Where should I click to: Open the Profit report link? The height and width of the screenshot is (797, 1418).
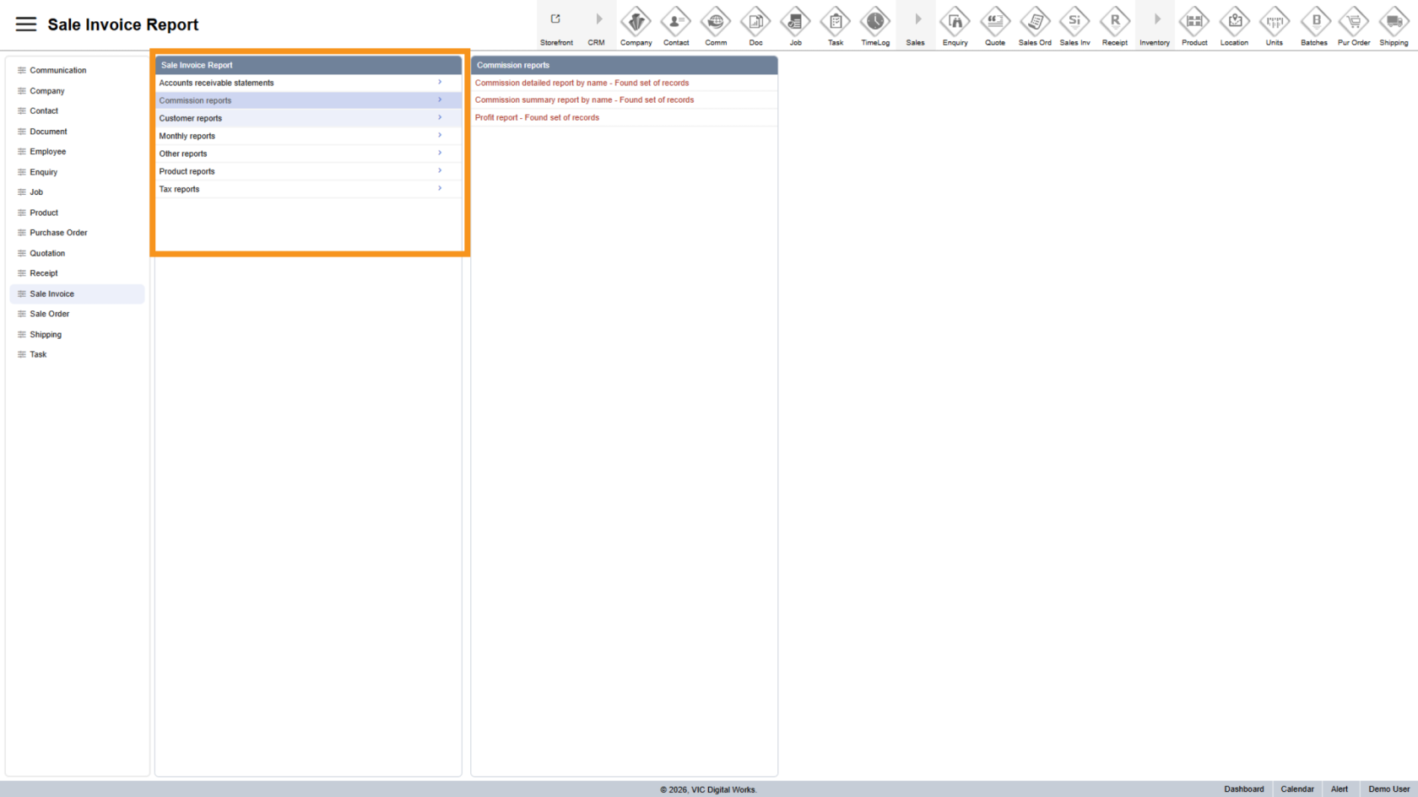(x=537, y=117)
